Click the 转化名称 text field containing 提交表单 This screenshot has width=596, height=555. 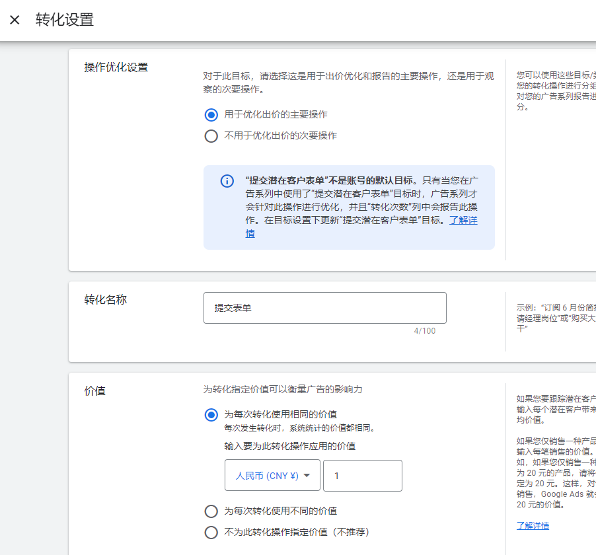coord(324,308)
